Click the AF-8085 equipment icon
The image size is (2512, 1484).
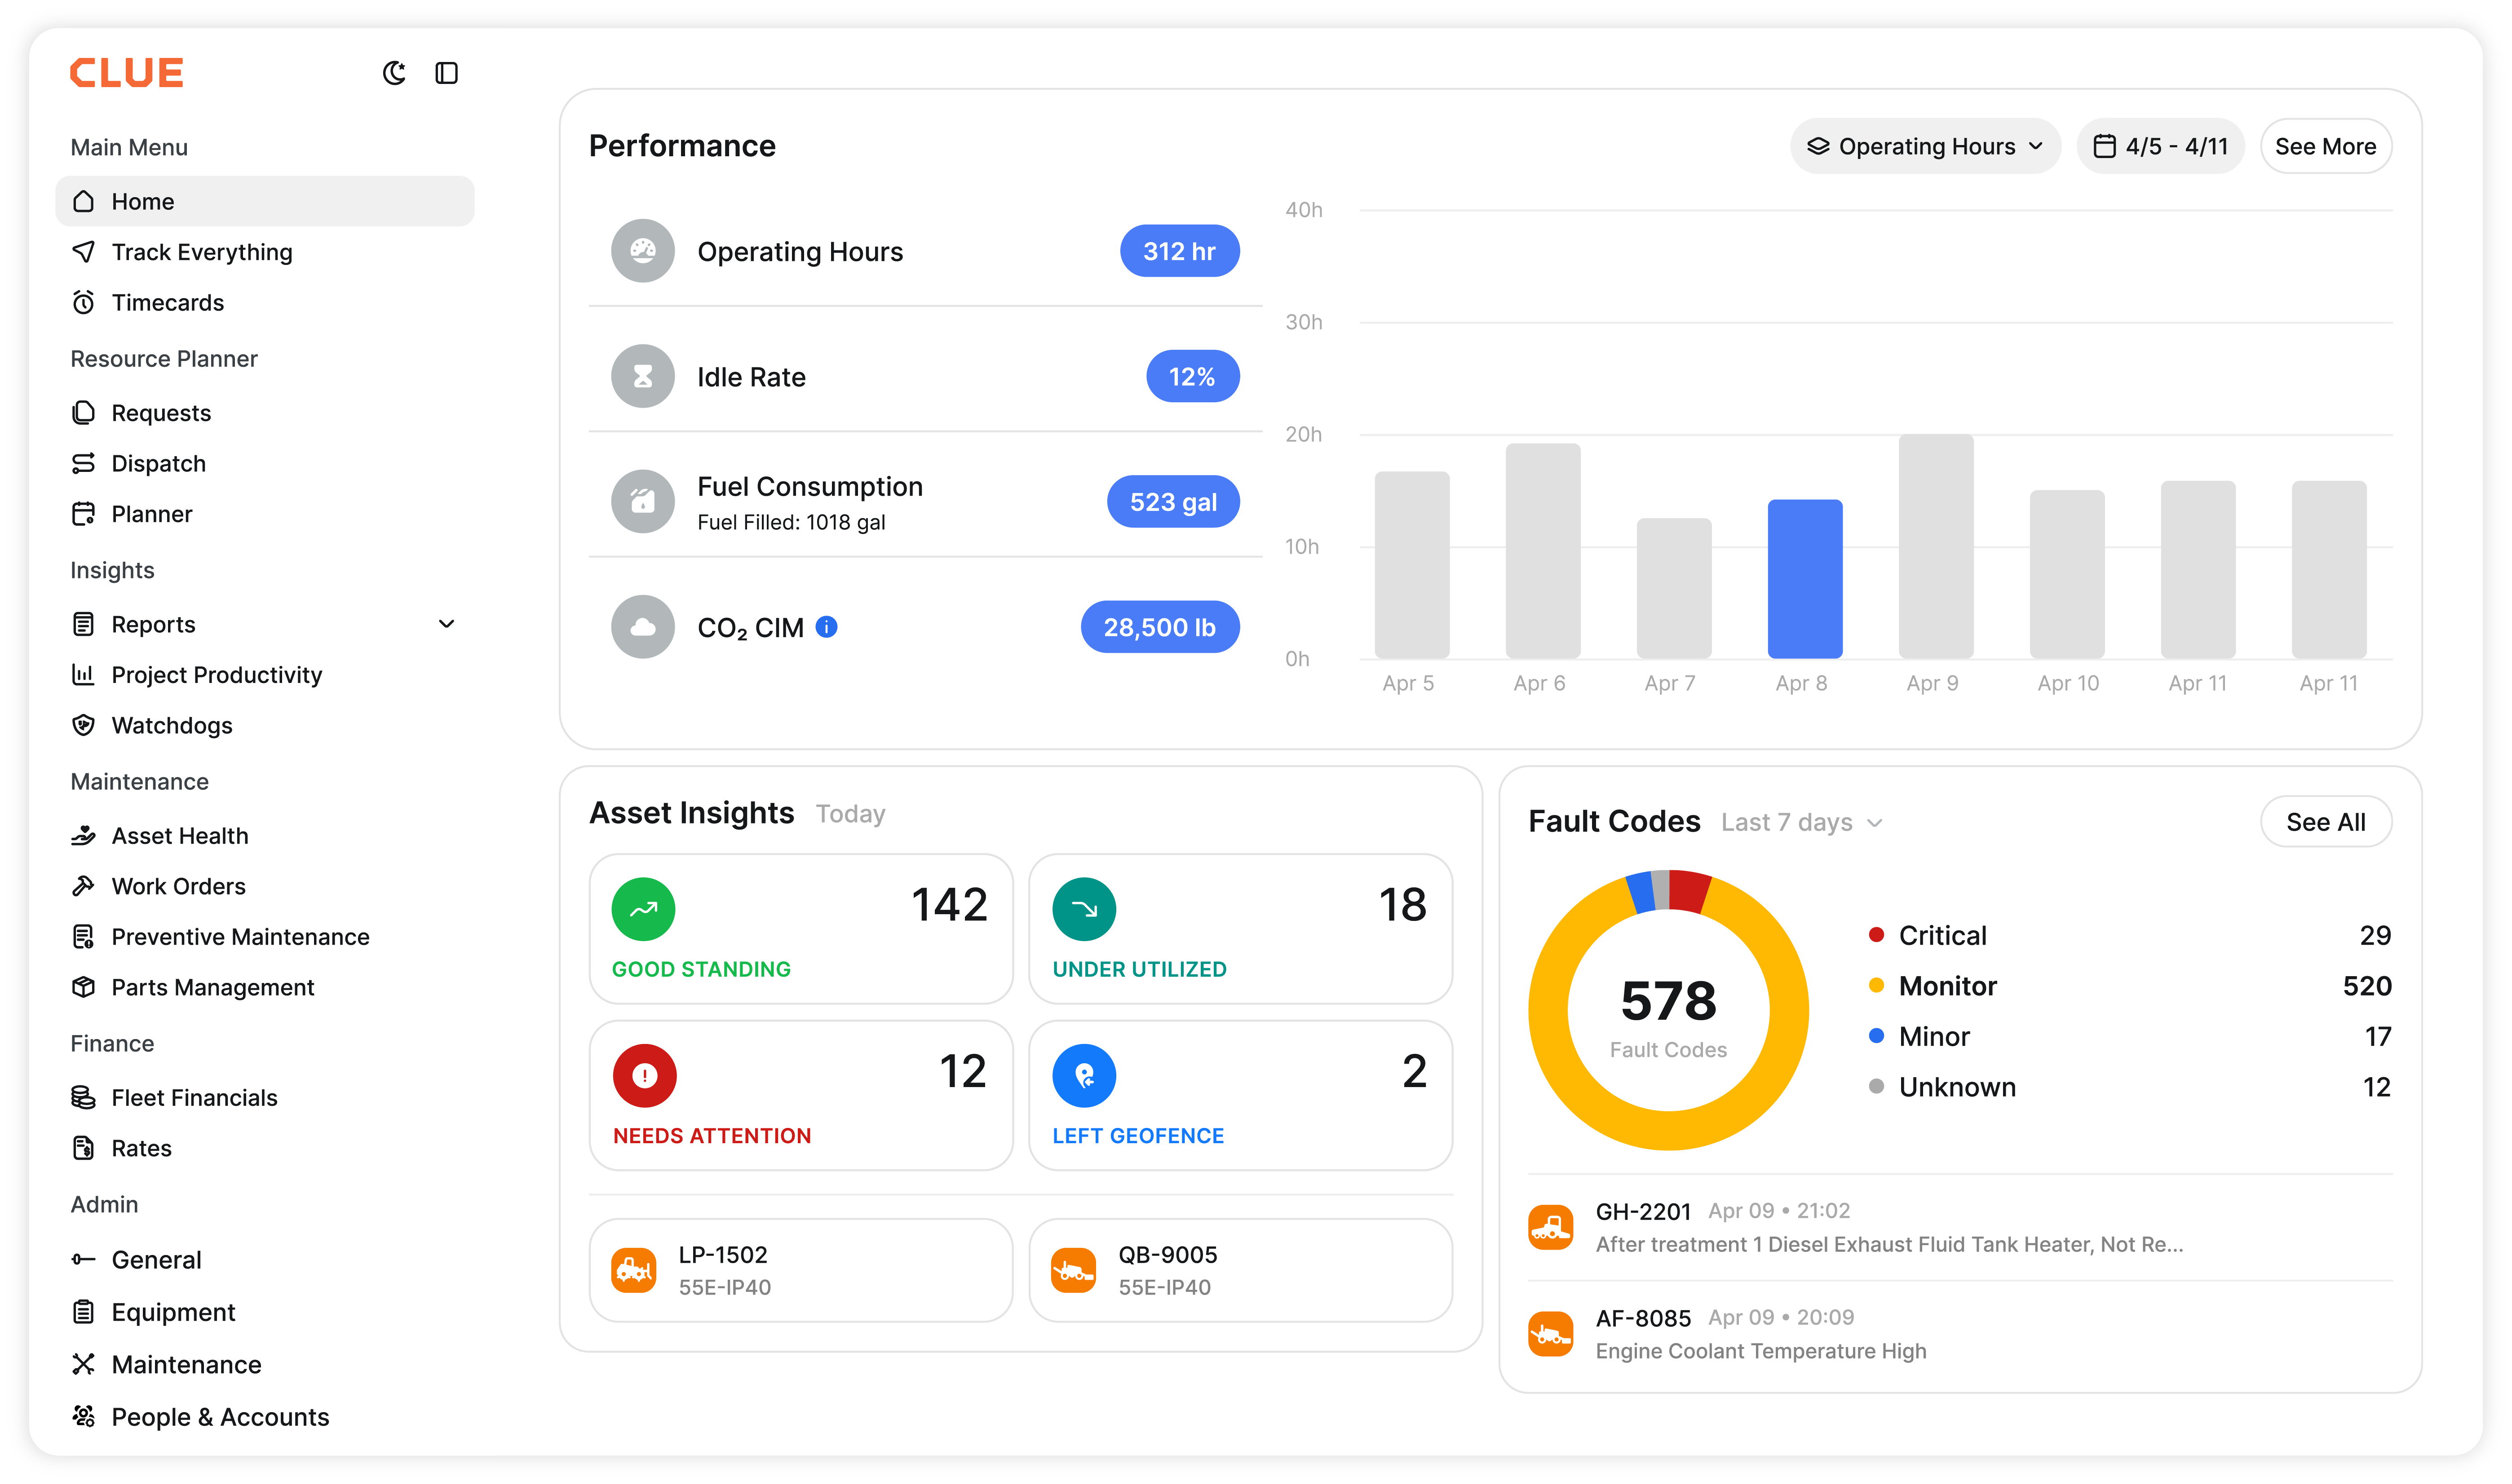pyautogui.click(x=1551, y=1334)
